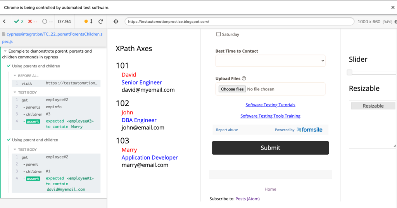The image size is (397, 208).
Task: Click the Submit button
Action: coord(270,148)
